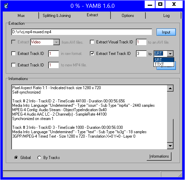This screenshot has height=180, width=185.
Task: Choose TTXT from the format list
Action: (164, 64)
